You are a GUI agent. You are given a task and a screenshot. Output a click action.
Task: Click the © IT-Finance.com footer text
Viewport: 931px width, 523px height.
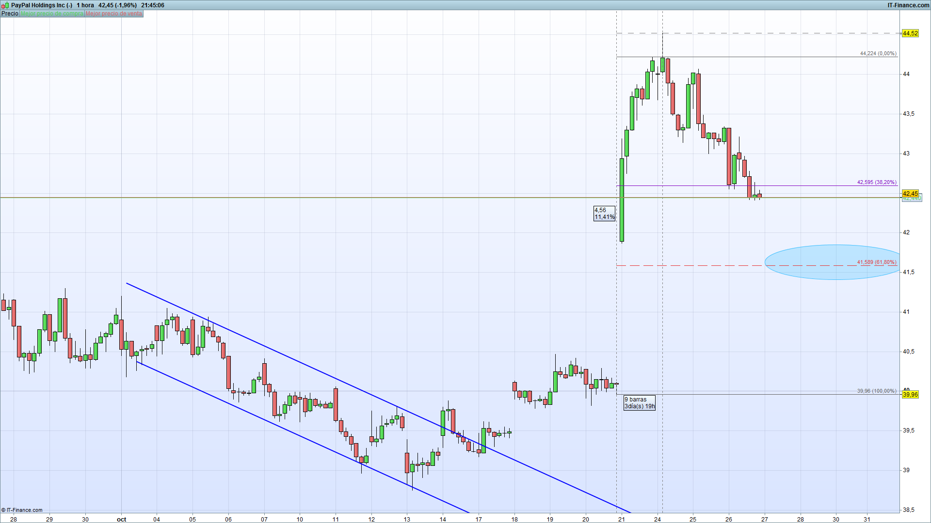[22, 510]
